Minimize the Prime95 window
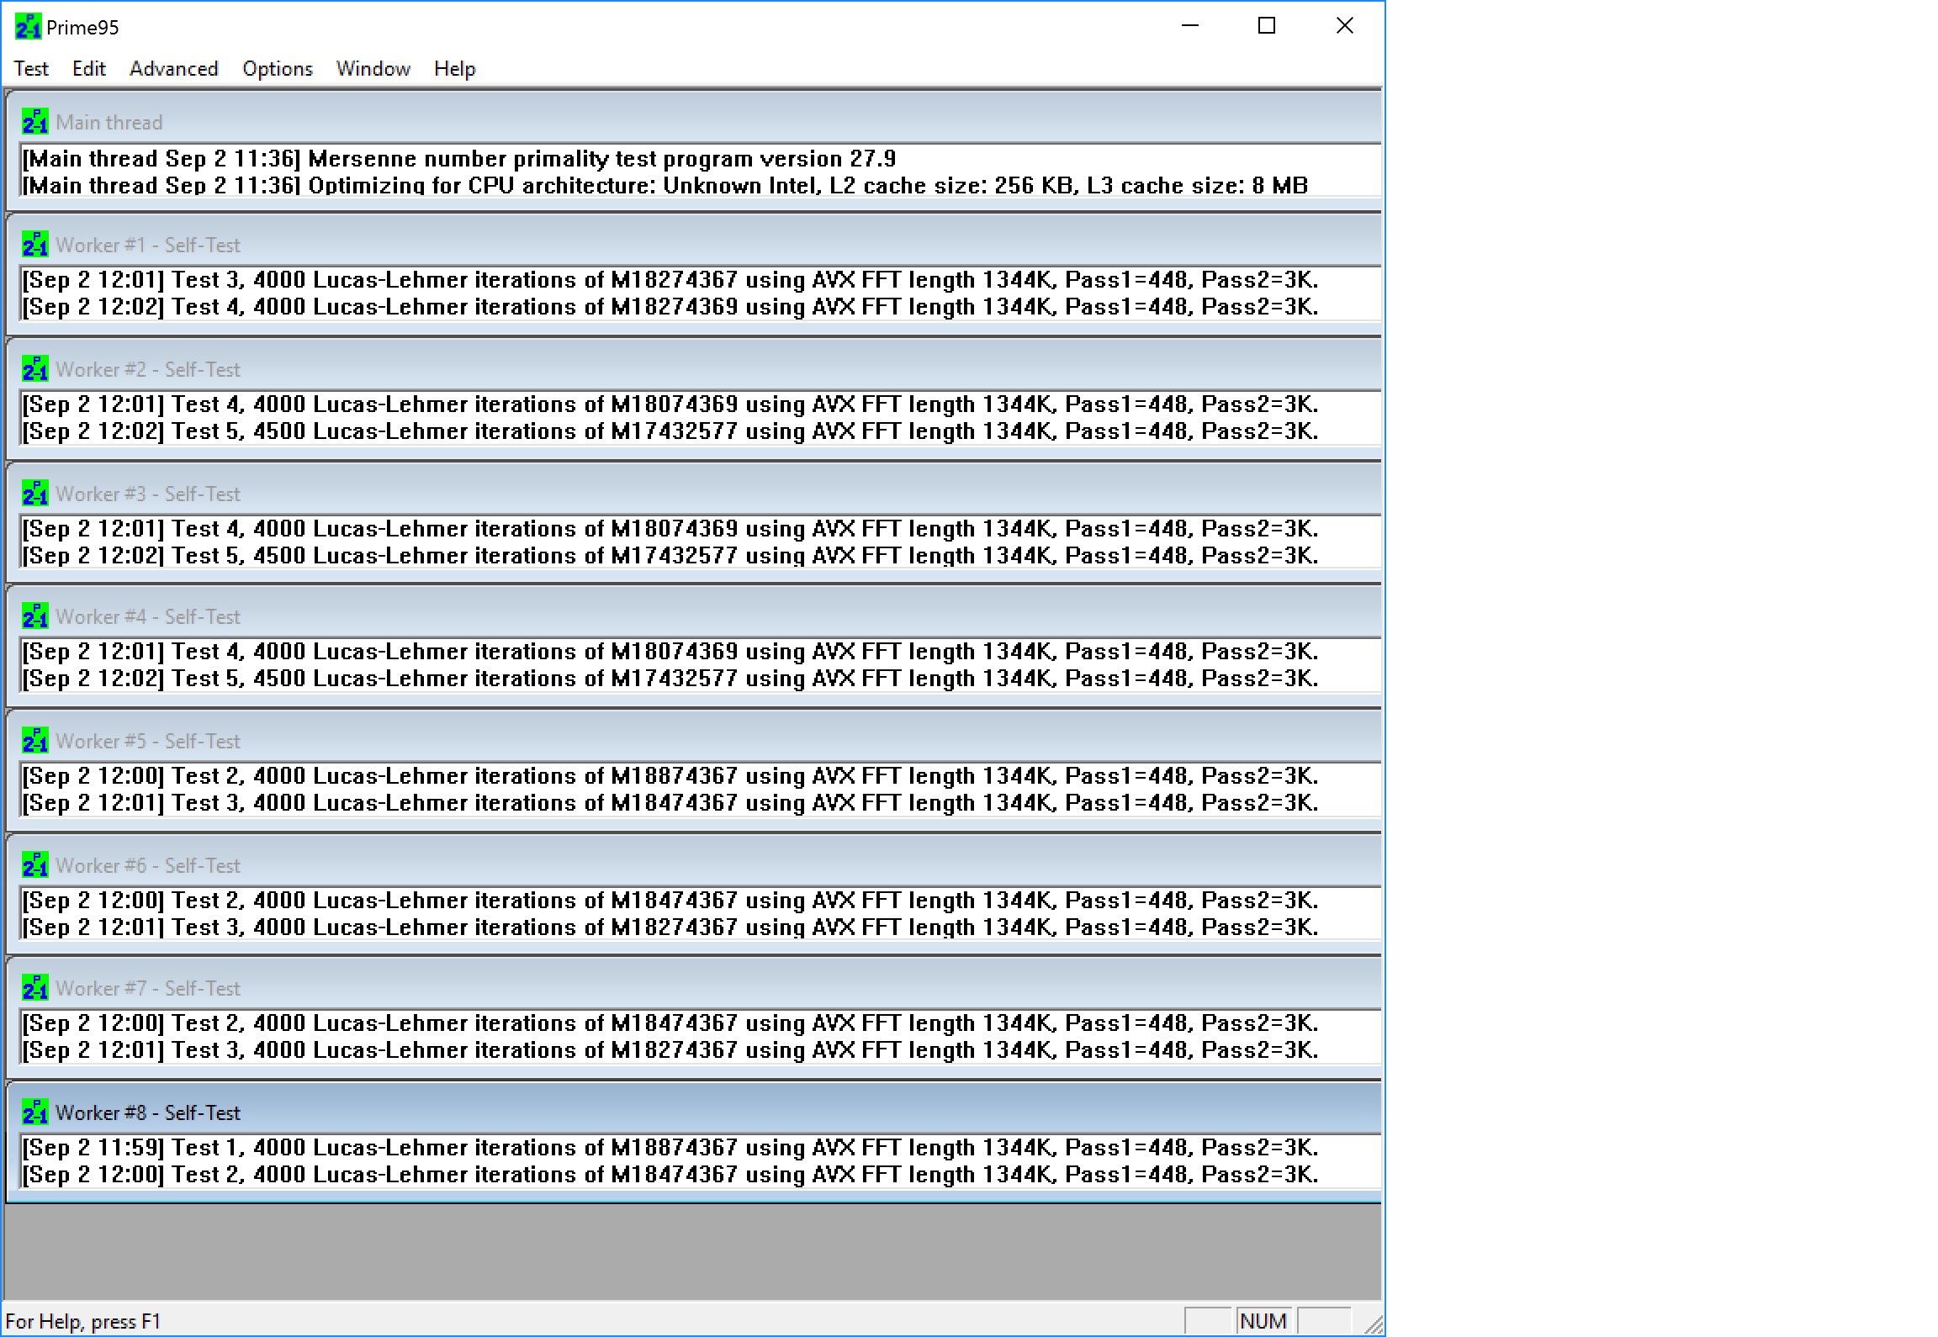Screen dimensions: 1938x1337 point(1190,26)
